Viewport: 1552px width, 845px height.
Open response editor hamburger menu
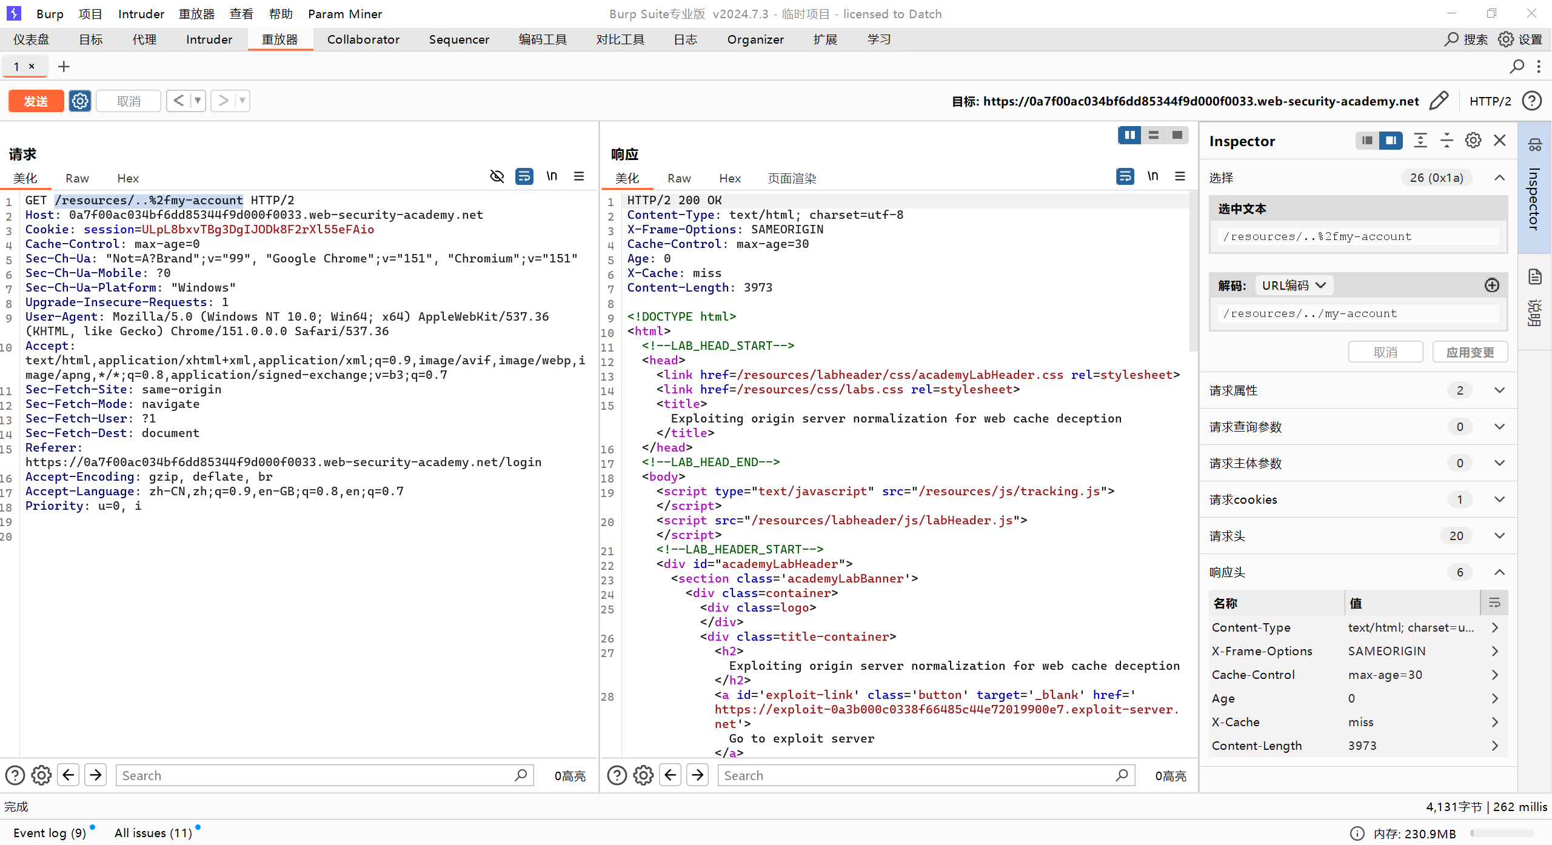(x=1180, y=176)
